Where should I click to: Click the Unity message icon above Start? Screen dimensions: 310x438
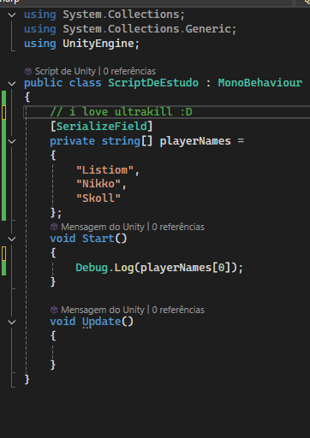tap(54, 227)
